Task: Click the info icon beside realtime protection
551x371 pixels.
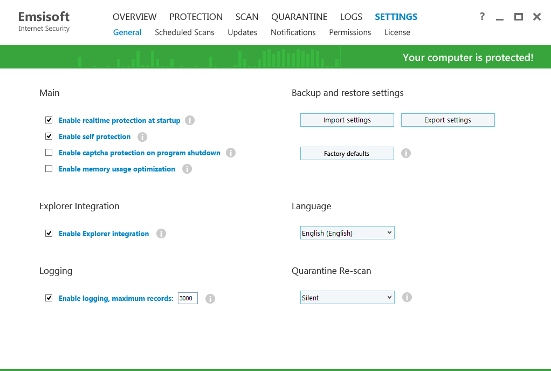Action: coord(190,120)
